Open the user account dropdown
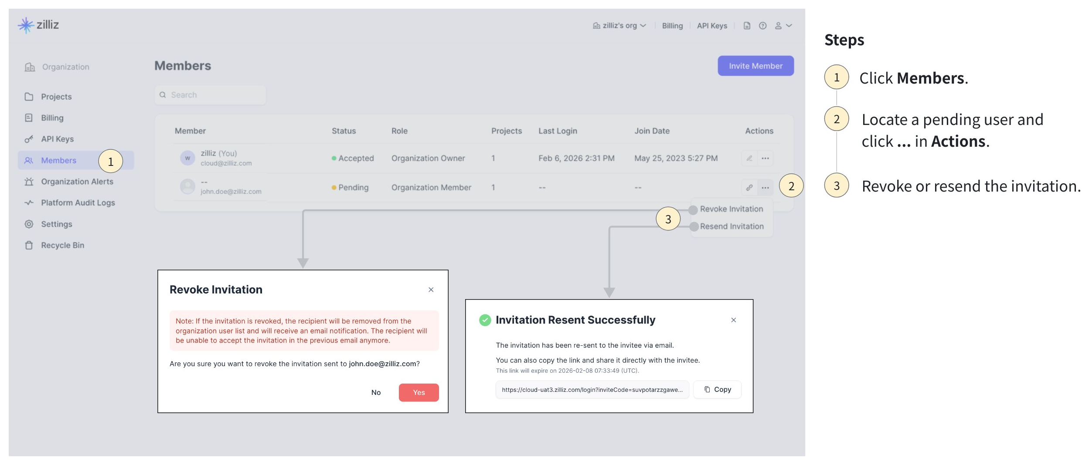The image size is (1089, 465). tap(783, 26)
